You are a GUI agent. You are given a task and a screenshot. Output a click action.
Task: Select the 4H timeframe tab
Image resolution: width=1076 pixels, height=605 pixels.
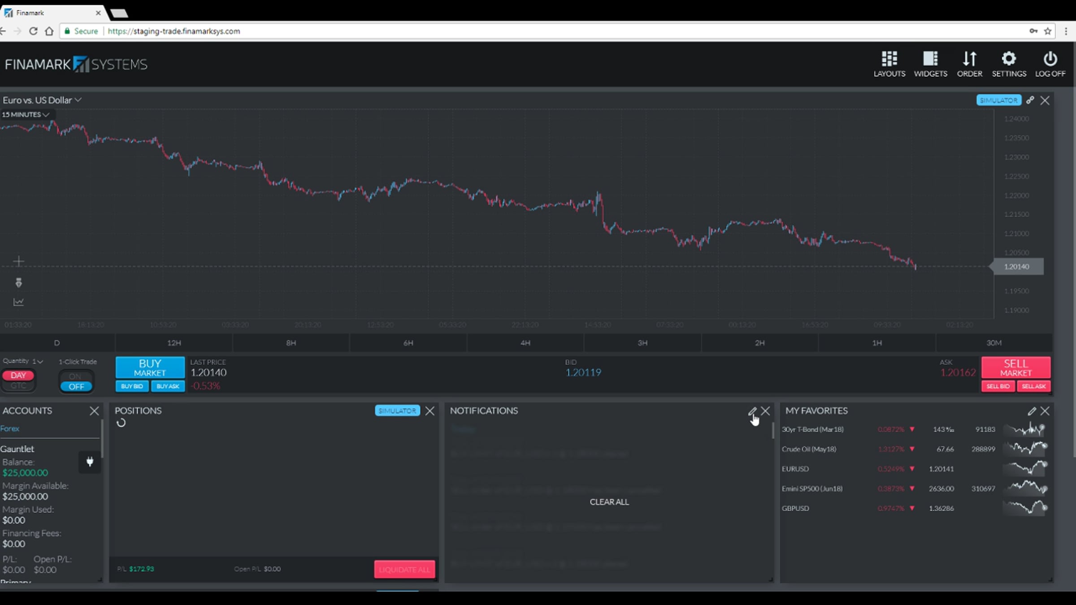click(525, 343)
